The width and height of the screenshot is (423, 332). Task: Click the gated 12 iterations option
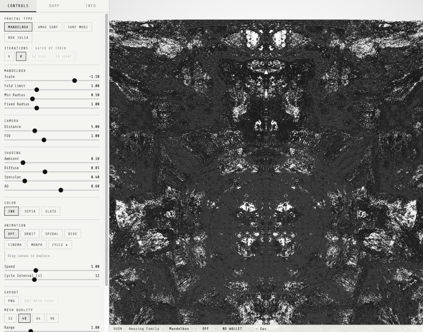click(39, 57)
